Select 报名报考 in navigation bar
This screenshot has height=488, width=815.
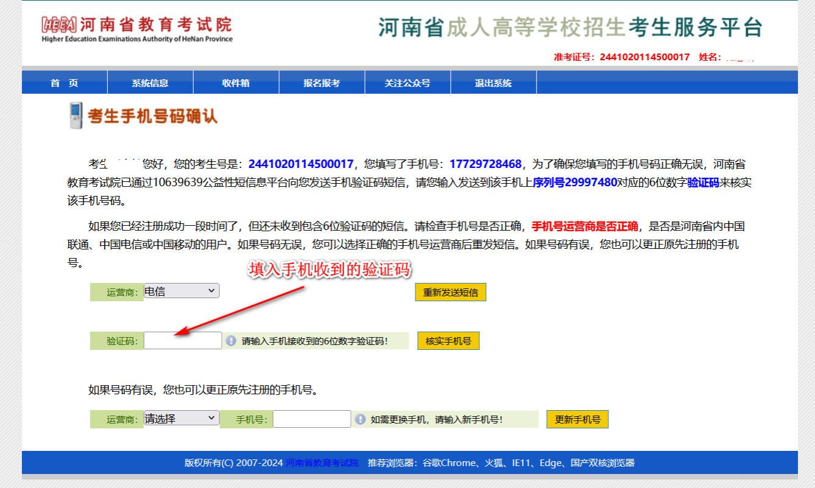coord(322,83)
